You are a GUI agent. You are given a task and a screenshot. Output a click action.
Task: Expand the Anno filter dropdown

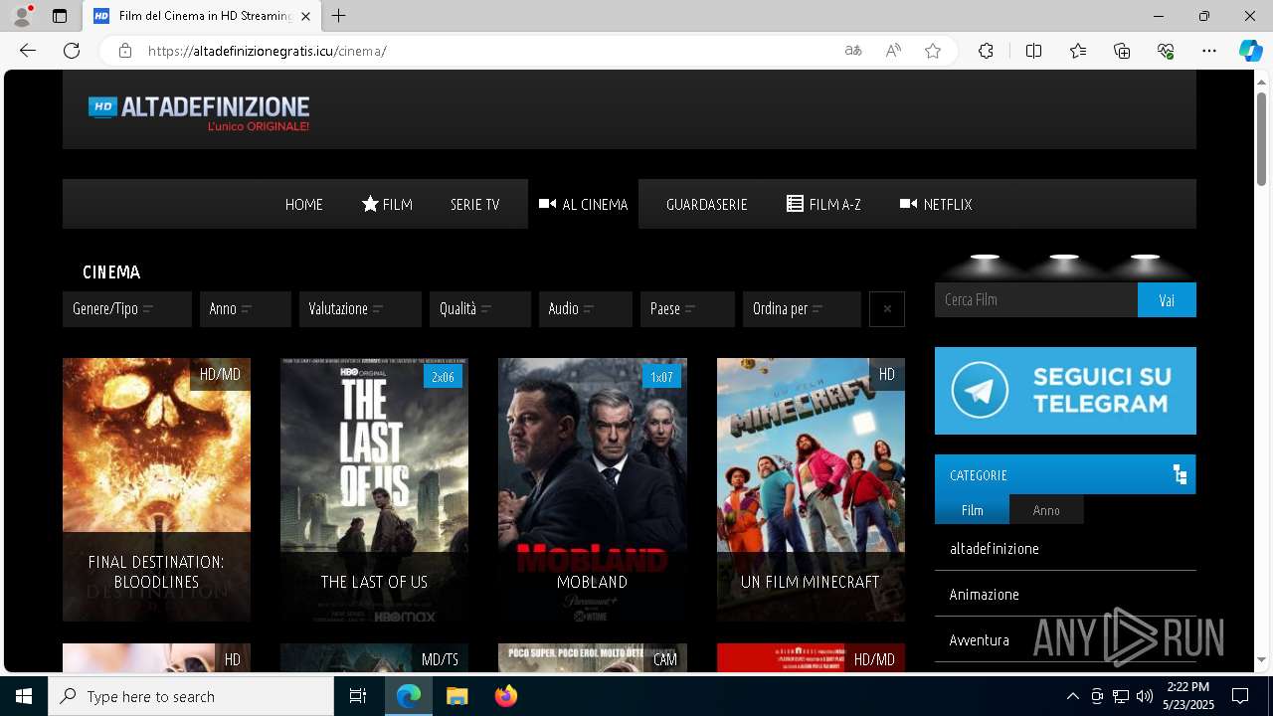click(245, 309)
